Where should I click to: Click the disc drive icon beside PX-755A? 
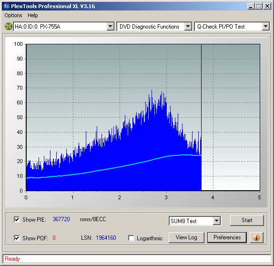tap(9, 26)
